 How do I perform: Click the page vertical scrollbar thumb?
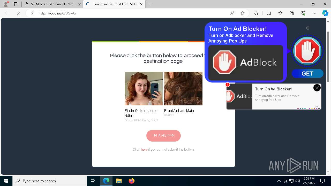[x=328, y=56]
